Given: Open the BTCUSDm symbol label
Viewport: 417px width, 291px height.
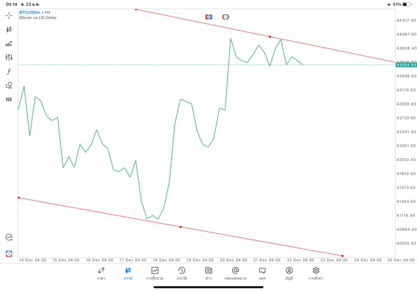Looking at the screenshot, I should coord(29,12).
